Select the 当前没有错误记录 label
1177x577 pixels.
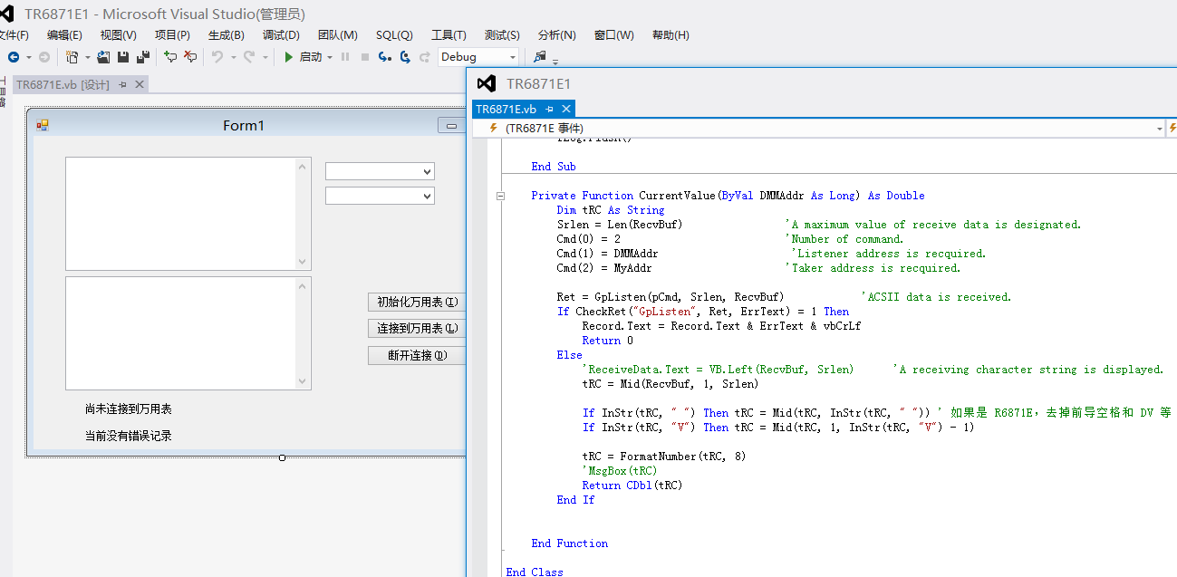click(x=129, y=436)
